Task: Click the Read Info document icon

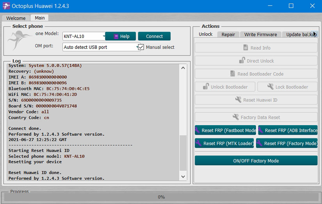Action: pyautogui.click(x=246, y=48)
